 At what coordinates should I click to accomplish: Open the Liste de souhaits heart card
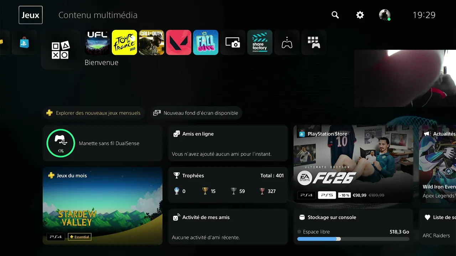click(x=437, y=226)
